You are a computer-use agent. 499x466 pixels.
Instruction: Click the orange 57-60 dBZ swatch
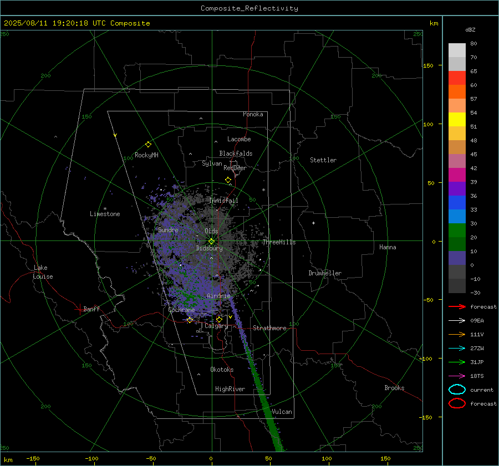[457, 92]
